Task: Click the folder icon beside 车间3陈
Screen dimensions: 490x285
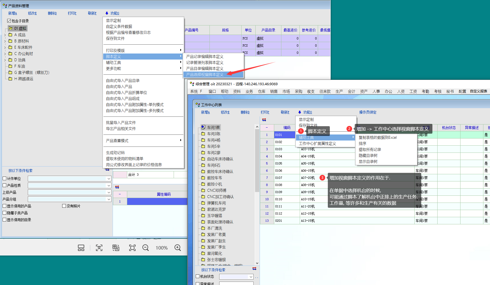Action: (203, 134)
